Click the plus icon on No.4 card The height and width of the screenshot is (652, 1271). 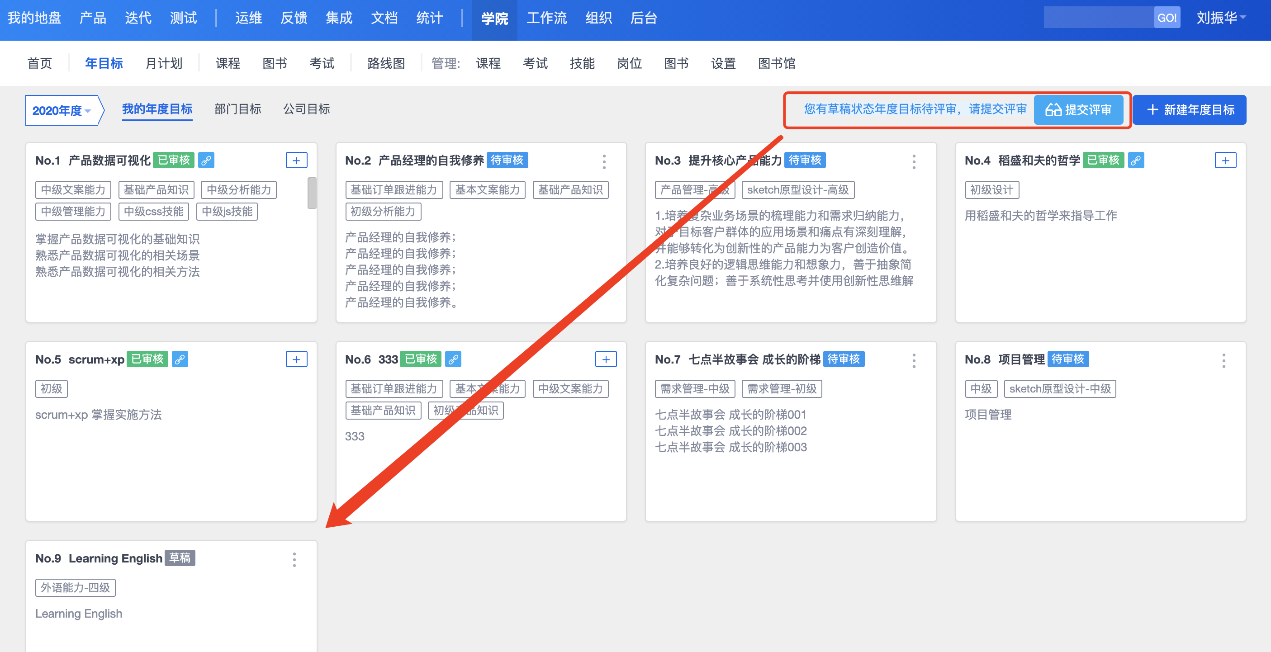coord(1226,161)
